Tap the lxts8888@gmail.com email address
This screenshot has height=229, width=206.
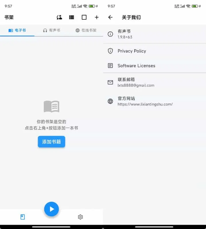click(x=136, y=85)
